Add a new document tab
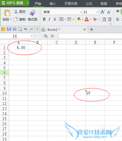122x141 pixels. click(92, 29)
